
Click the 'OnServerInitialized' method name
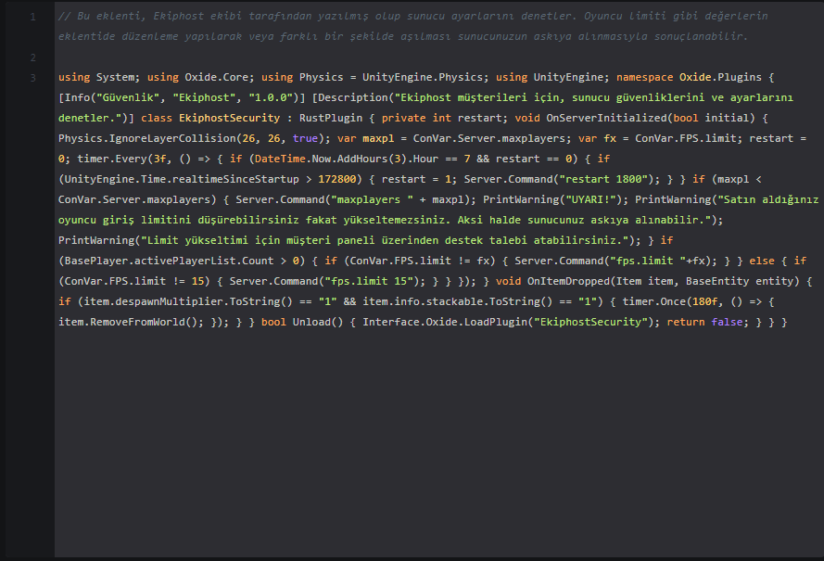click(606, 119)
